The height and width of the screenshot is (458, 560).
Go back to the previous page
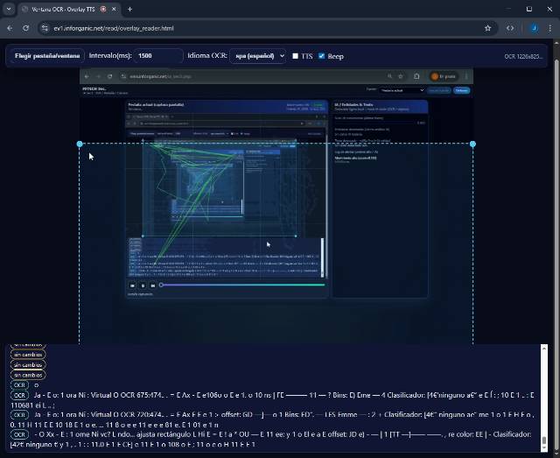[11, 28]
